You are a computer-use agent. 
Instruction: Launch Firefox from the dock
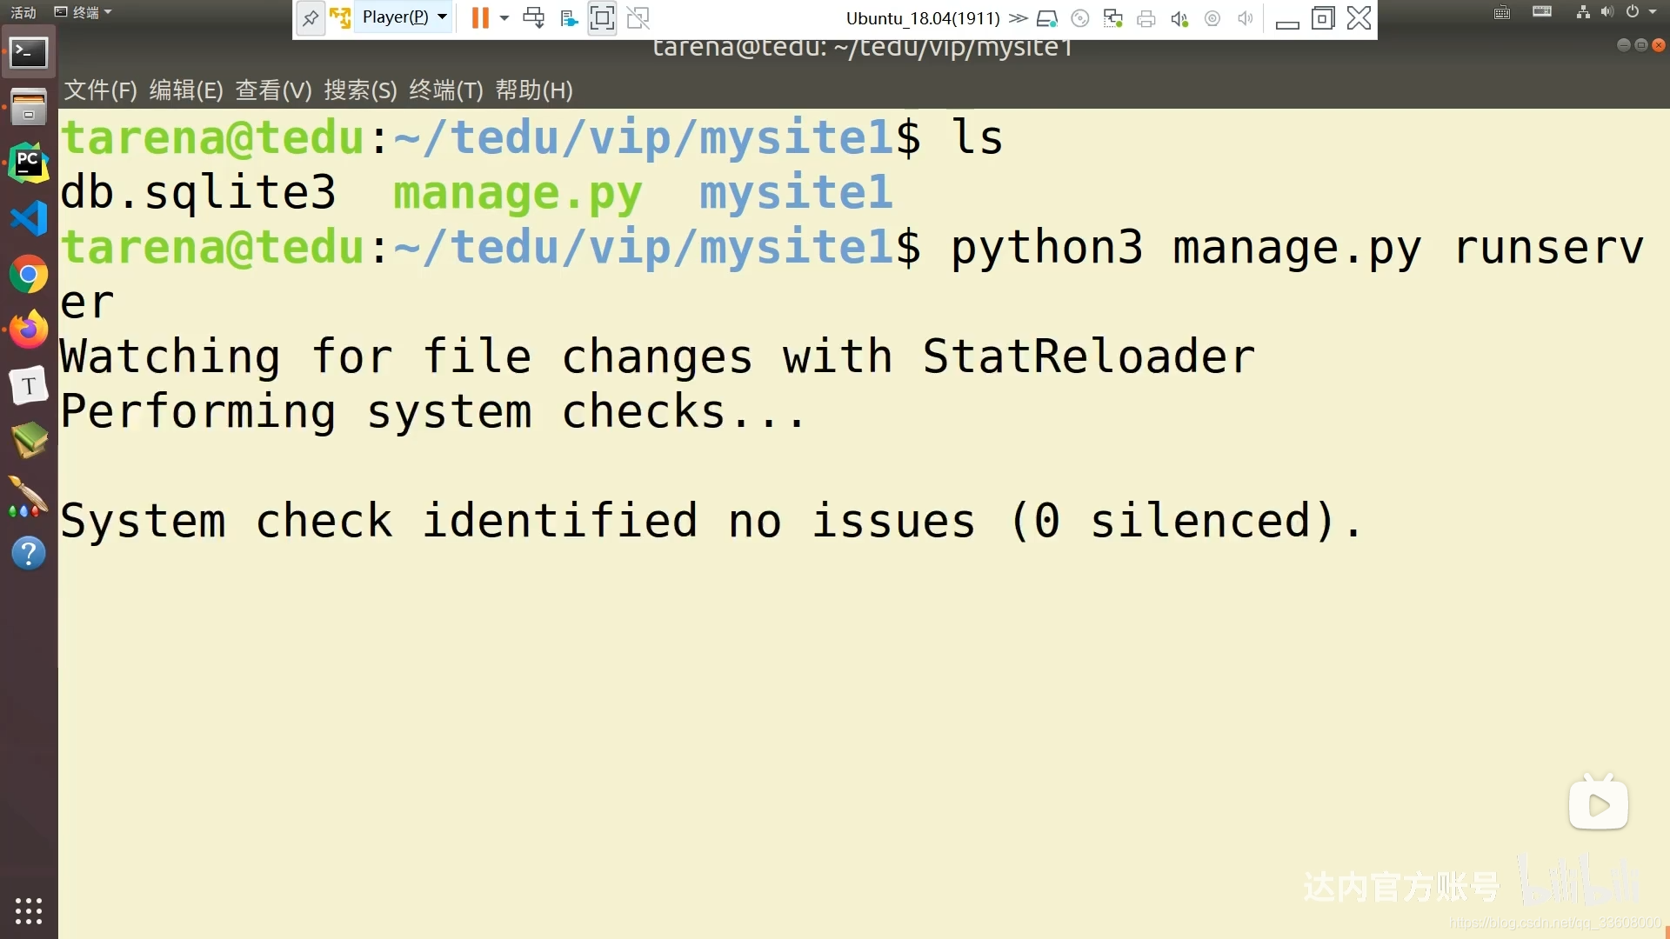(29, 330)
